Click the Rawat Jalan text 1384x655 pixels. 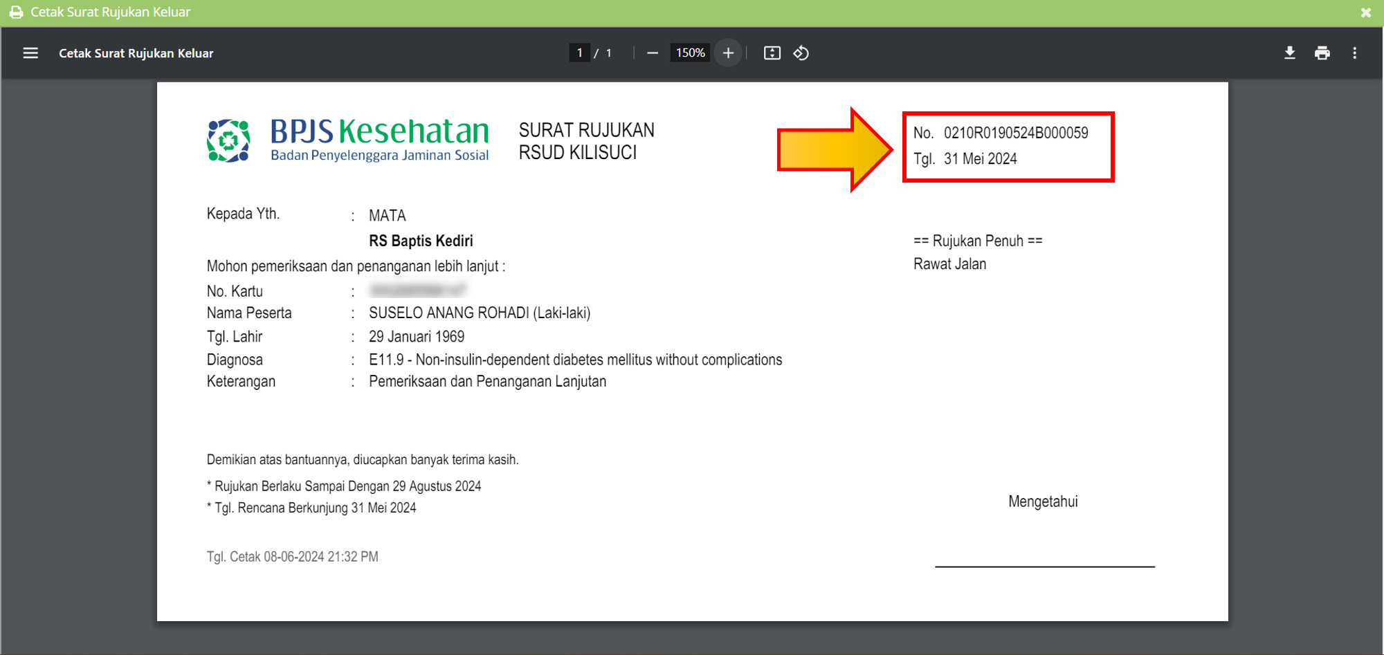click(x=949, y=264)
